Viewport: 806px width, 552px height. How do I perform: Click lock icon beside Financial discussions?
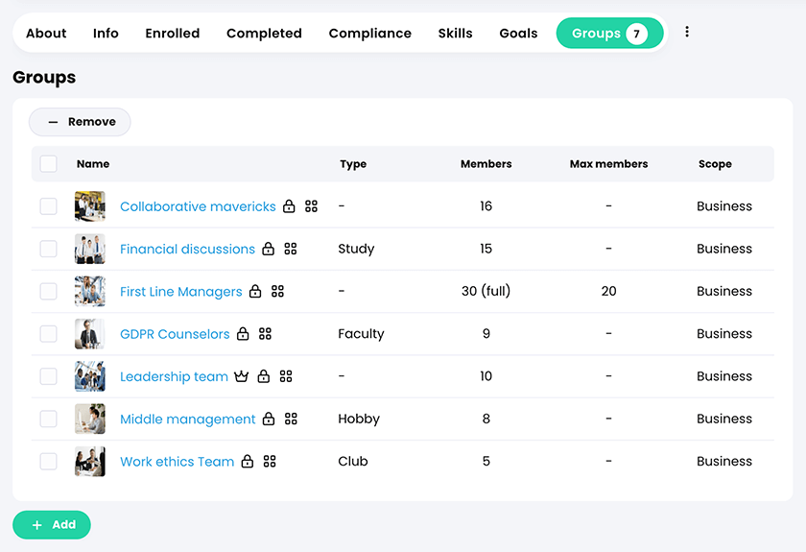pyautogui.click(x=269, y=249)
